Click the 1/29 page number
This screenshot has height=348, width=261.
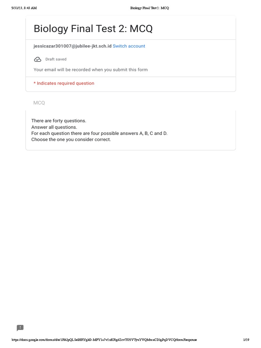(246, 340)
